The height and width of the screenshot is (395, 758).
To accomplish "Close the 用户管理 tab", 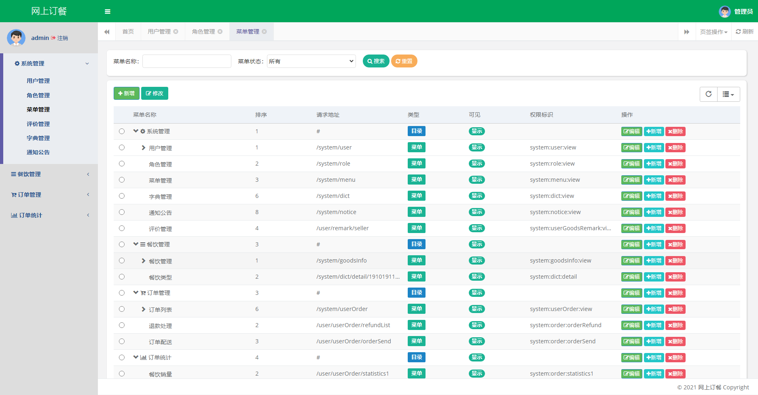I will click(x=176, y=32).
